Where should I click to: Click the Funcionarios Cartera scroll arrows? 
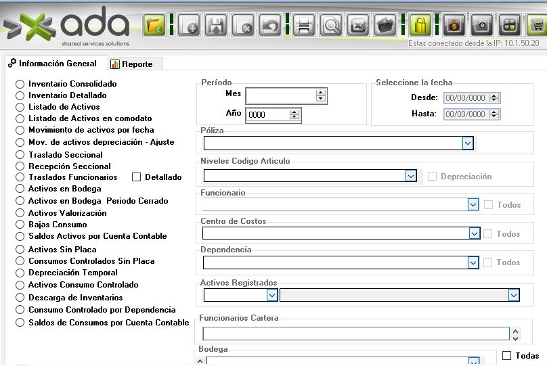coord(515,334)
